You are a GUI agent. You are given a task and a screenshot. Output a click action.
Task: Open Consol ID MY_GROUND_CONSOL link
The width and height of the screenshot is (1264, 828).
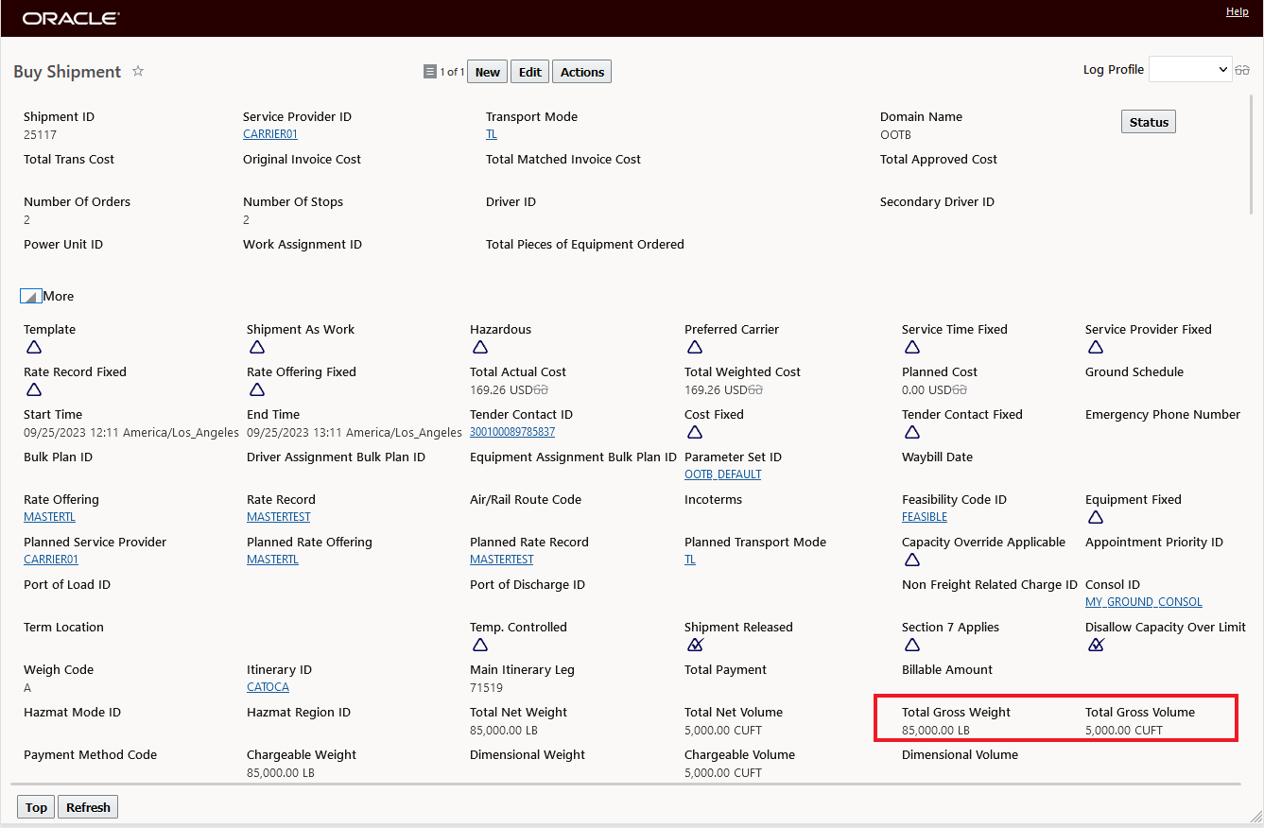click(1144, 602)
